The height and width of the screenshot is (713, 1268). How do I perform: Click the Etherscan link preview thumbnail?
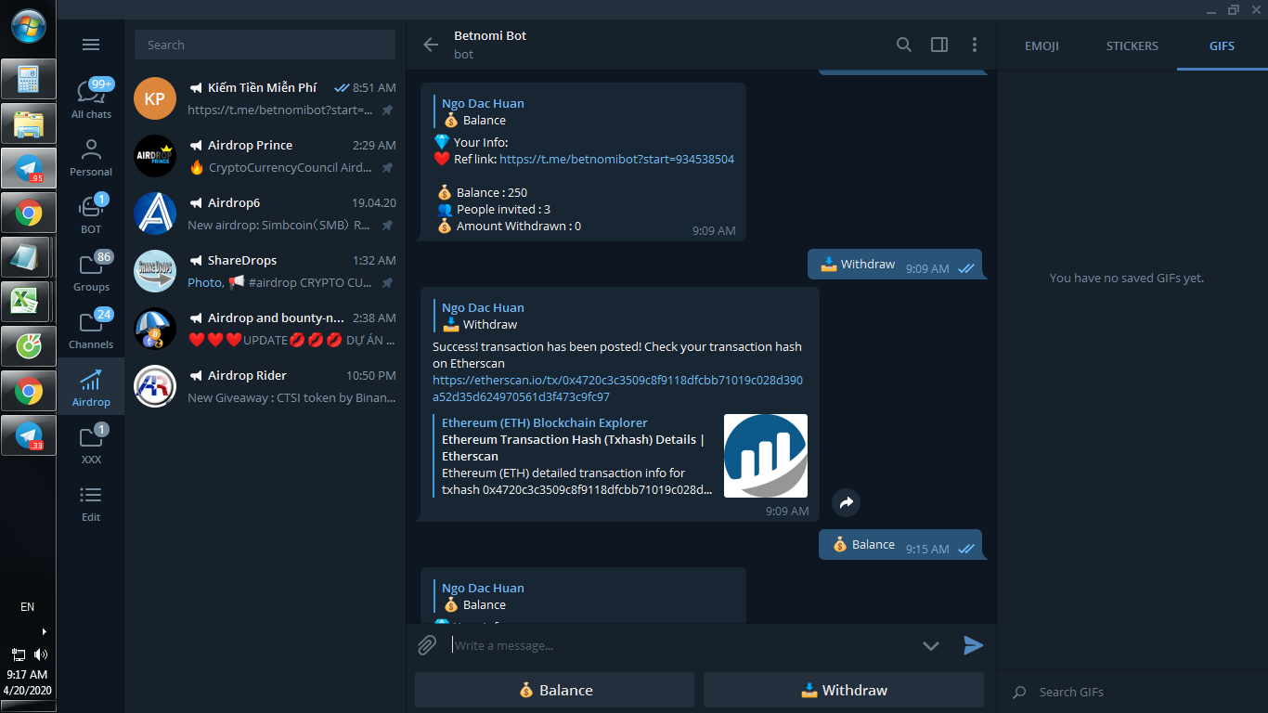(766, 456)
